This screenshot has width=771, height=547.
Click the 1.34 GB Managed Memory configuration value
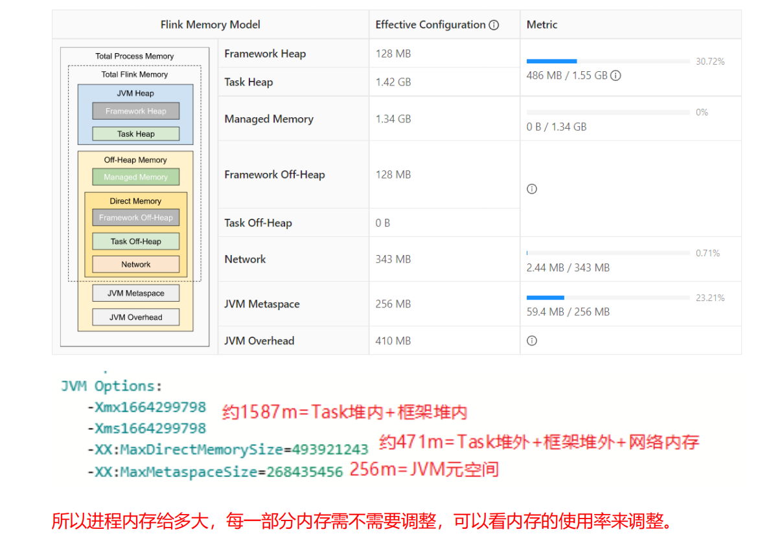click(393, 119)
